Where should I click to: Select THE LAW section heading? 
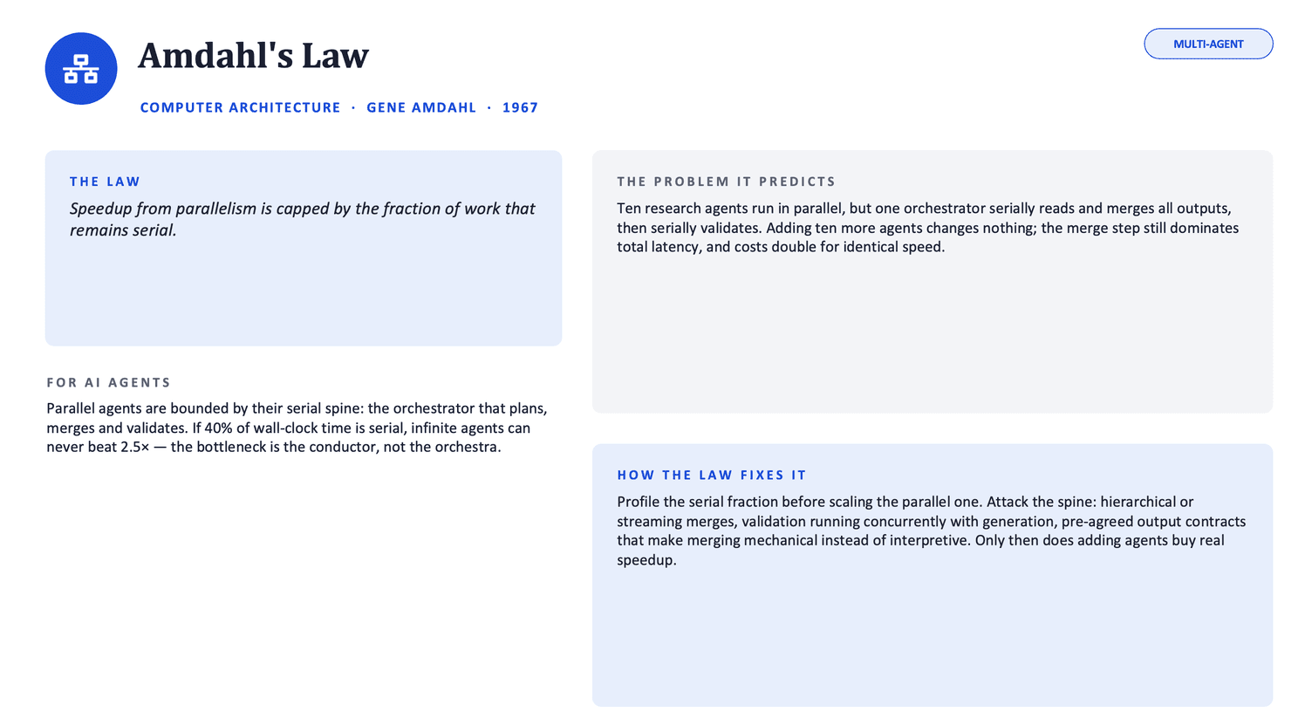pos(105,181)
